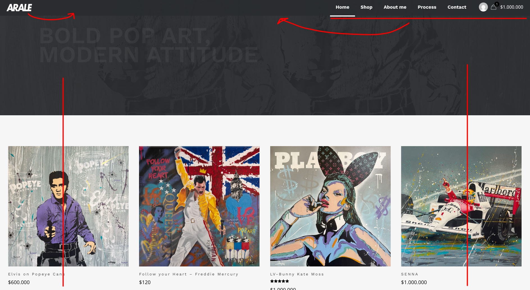Open the LV-Bunny Kate Moss title link
Image resolution: width=530 pixels, height=290 pixels.
point(297,274)
